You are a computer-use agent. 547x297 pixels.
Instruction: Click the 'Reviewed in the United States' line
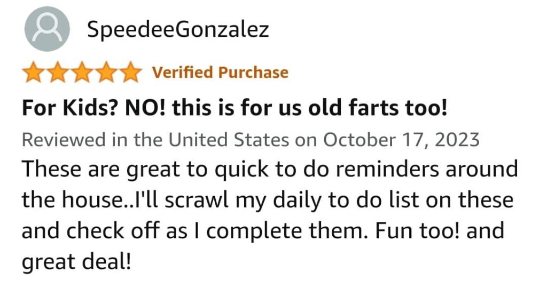tap(251, 140)
